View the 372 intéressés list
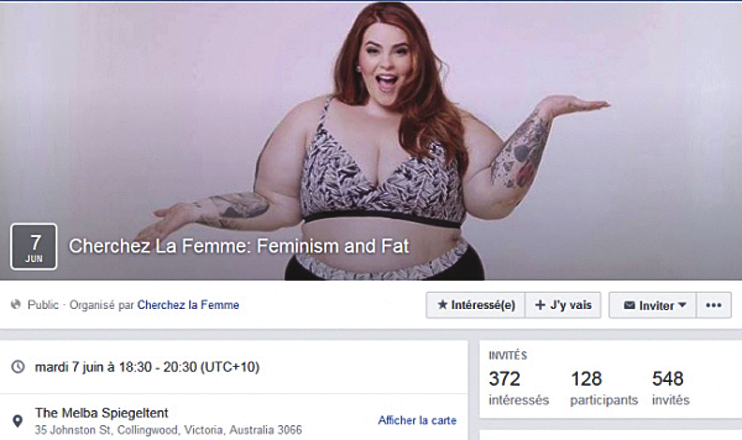Viewport: 742px width, 440px height. (518, 388)
